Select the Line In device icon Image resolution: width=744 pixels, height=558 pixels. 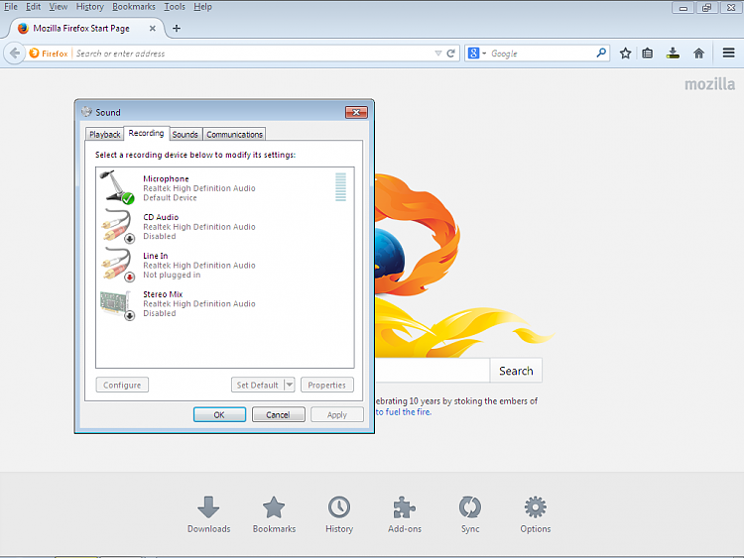(117, 265)
